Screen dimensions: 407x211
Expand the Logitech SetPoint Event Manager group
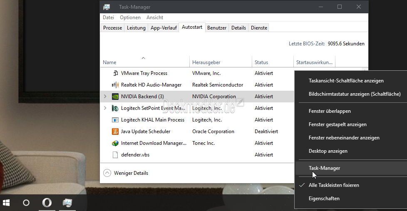point(105,108)
